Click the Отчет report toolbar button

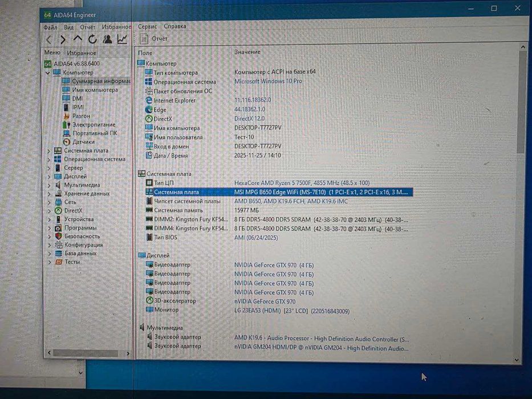pos(154,39)
